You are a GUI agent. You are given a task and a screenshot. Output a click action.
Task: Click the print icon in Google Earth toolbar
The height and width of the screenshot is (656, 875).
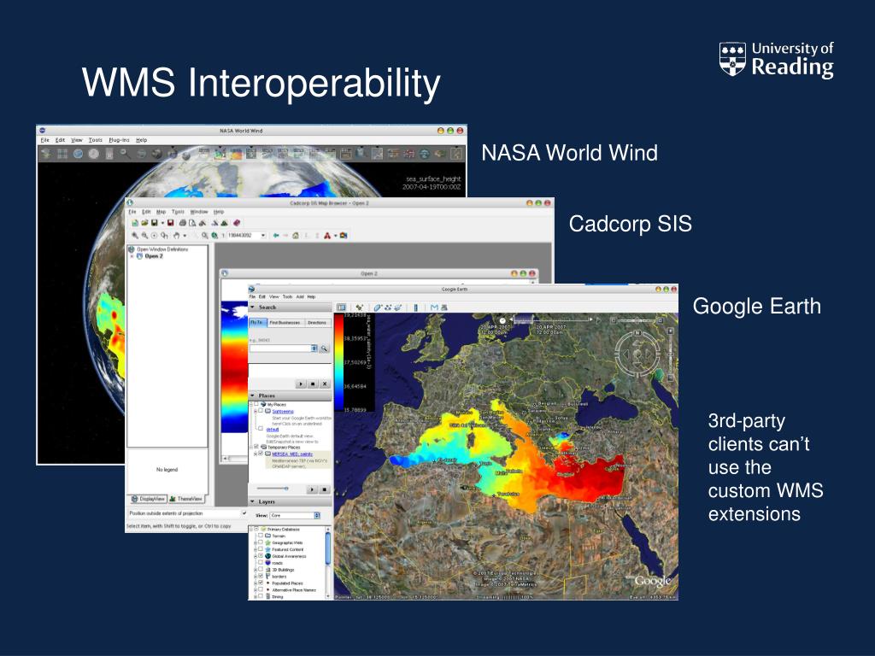(444, 307)
